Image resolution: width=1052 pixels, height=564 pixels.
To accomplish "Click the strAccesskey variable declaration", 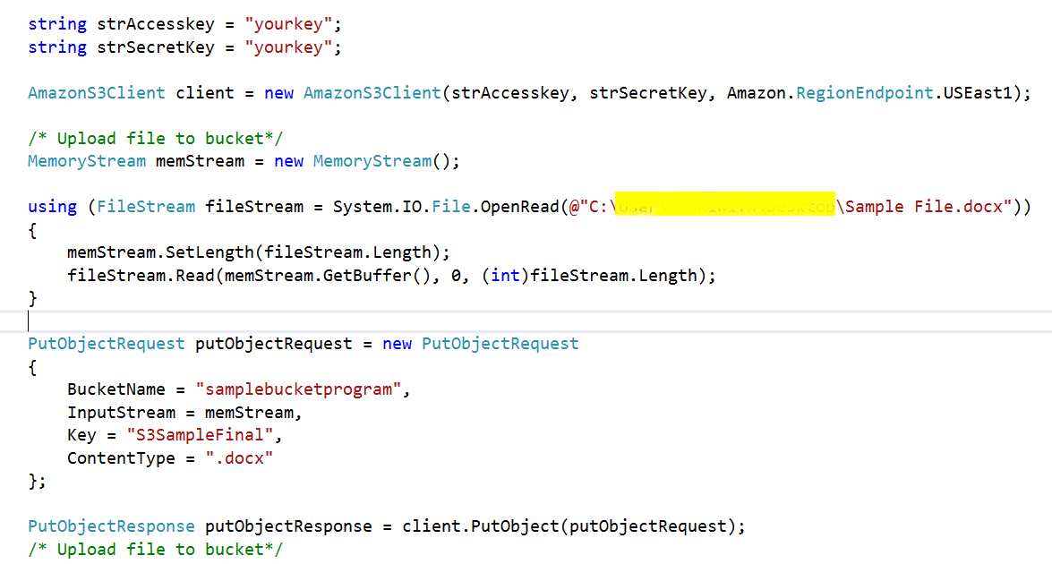I will tap(156, 24).
